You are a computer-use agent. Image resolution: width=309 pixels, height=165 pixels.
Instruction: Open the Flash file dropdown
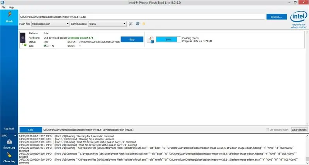[x=50, y=24]
